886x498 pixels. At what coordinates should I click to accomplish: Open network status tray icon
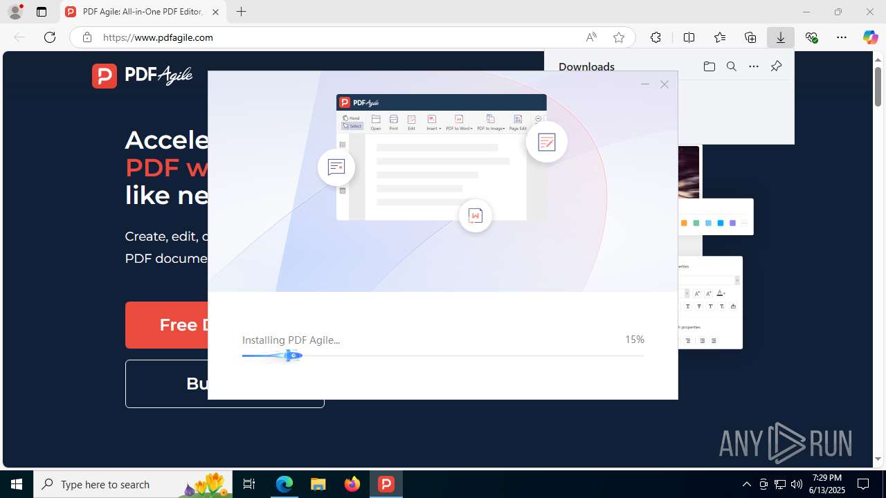[x=779, y=484]
